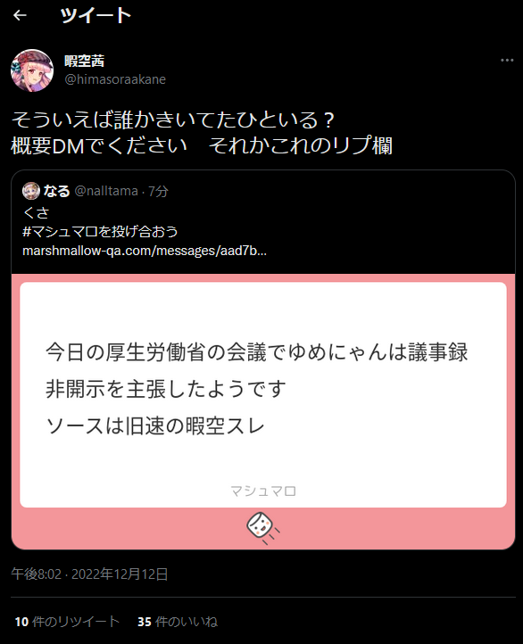Click the 午後8:02 2022年12月12日 timestamp
The image size is (523, 644).
(x=89, y=574)
